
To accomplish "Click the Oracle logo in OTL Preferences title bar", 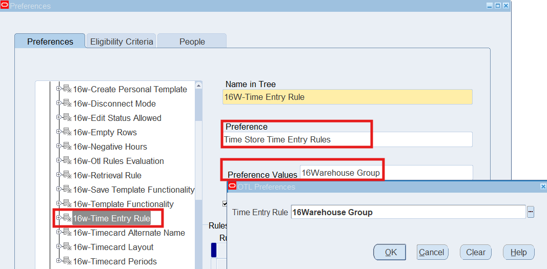I will coord(232,187).
